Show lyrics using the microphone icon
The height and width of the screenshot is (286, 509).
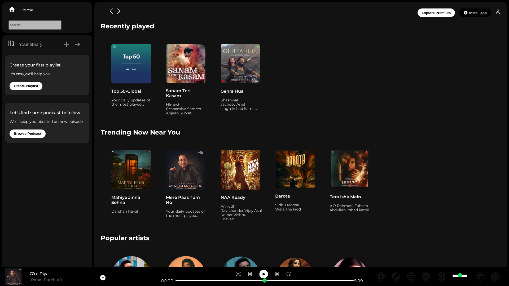pyautogui.click(x=396, y=276)
